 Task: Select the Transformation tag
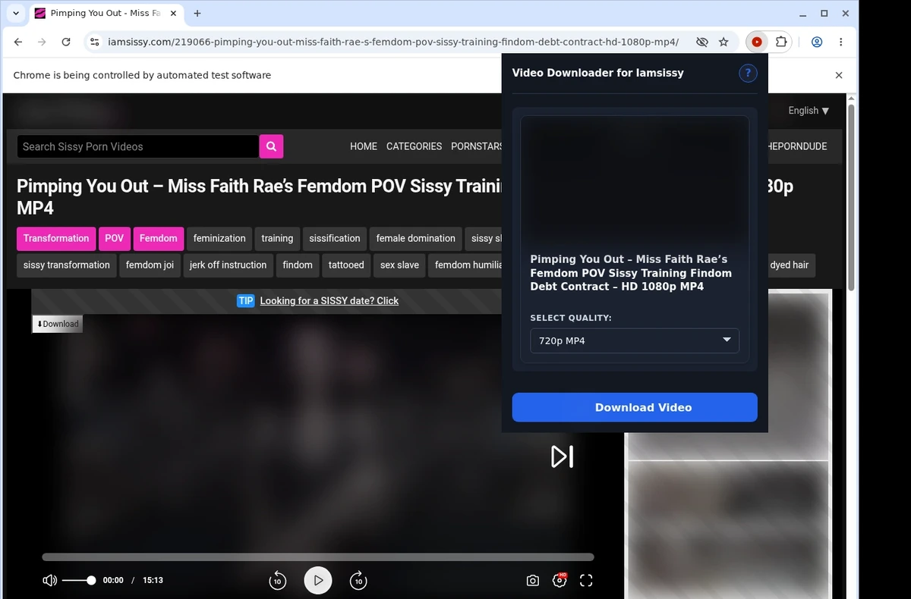pos(56,238)
